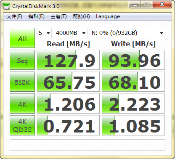Open the 幫助(H) menu

pos(81,16)
